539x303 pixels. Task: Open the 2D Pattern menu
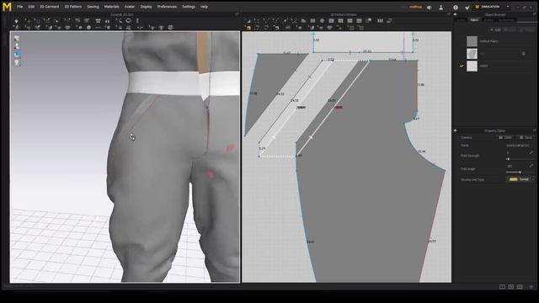click(73, 7)
